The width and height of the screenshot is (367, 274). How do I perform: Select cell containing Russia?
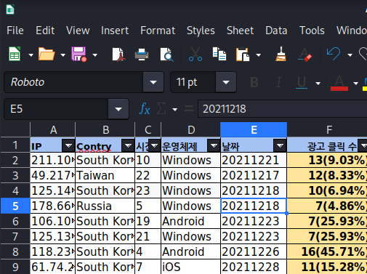pos(105,206)
